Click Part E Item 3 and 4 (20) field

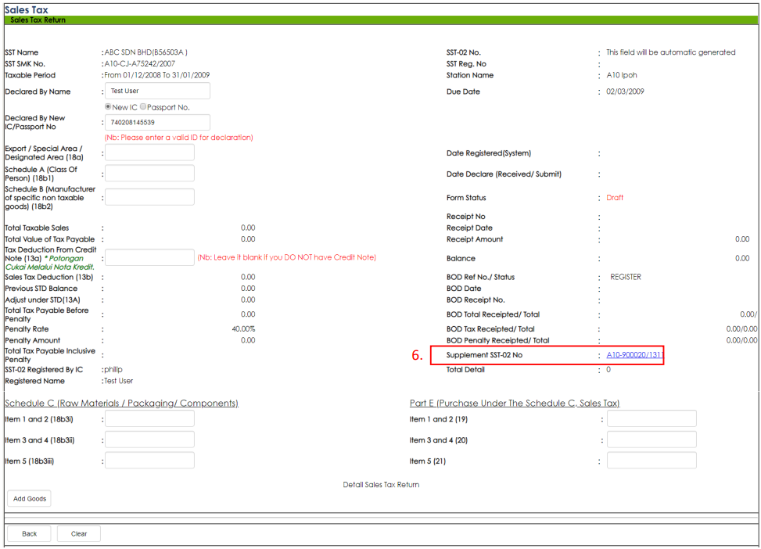(652, 440)
